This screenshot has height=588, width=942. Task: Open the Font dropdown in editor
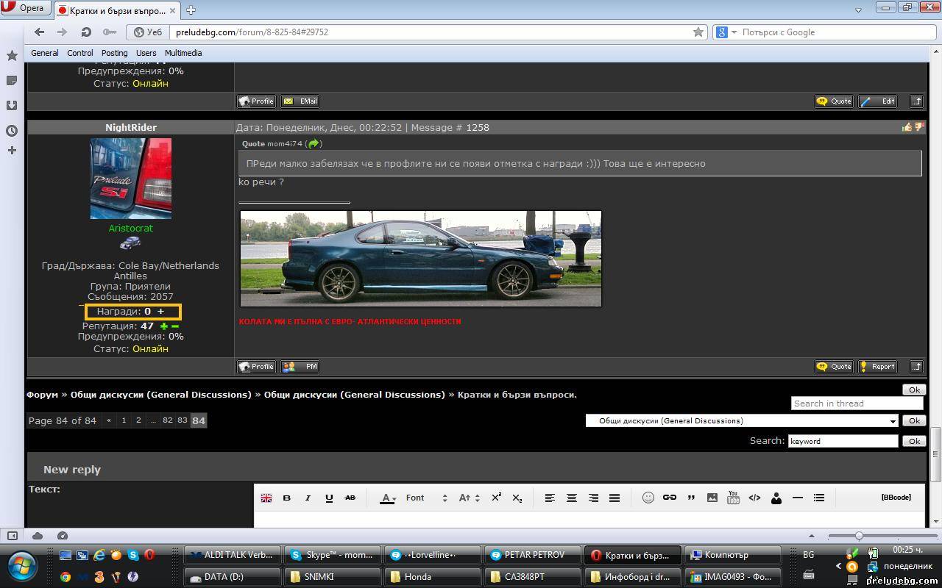coord(427,498)
